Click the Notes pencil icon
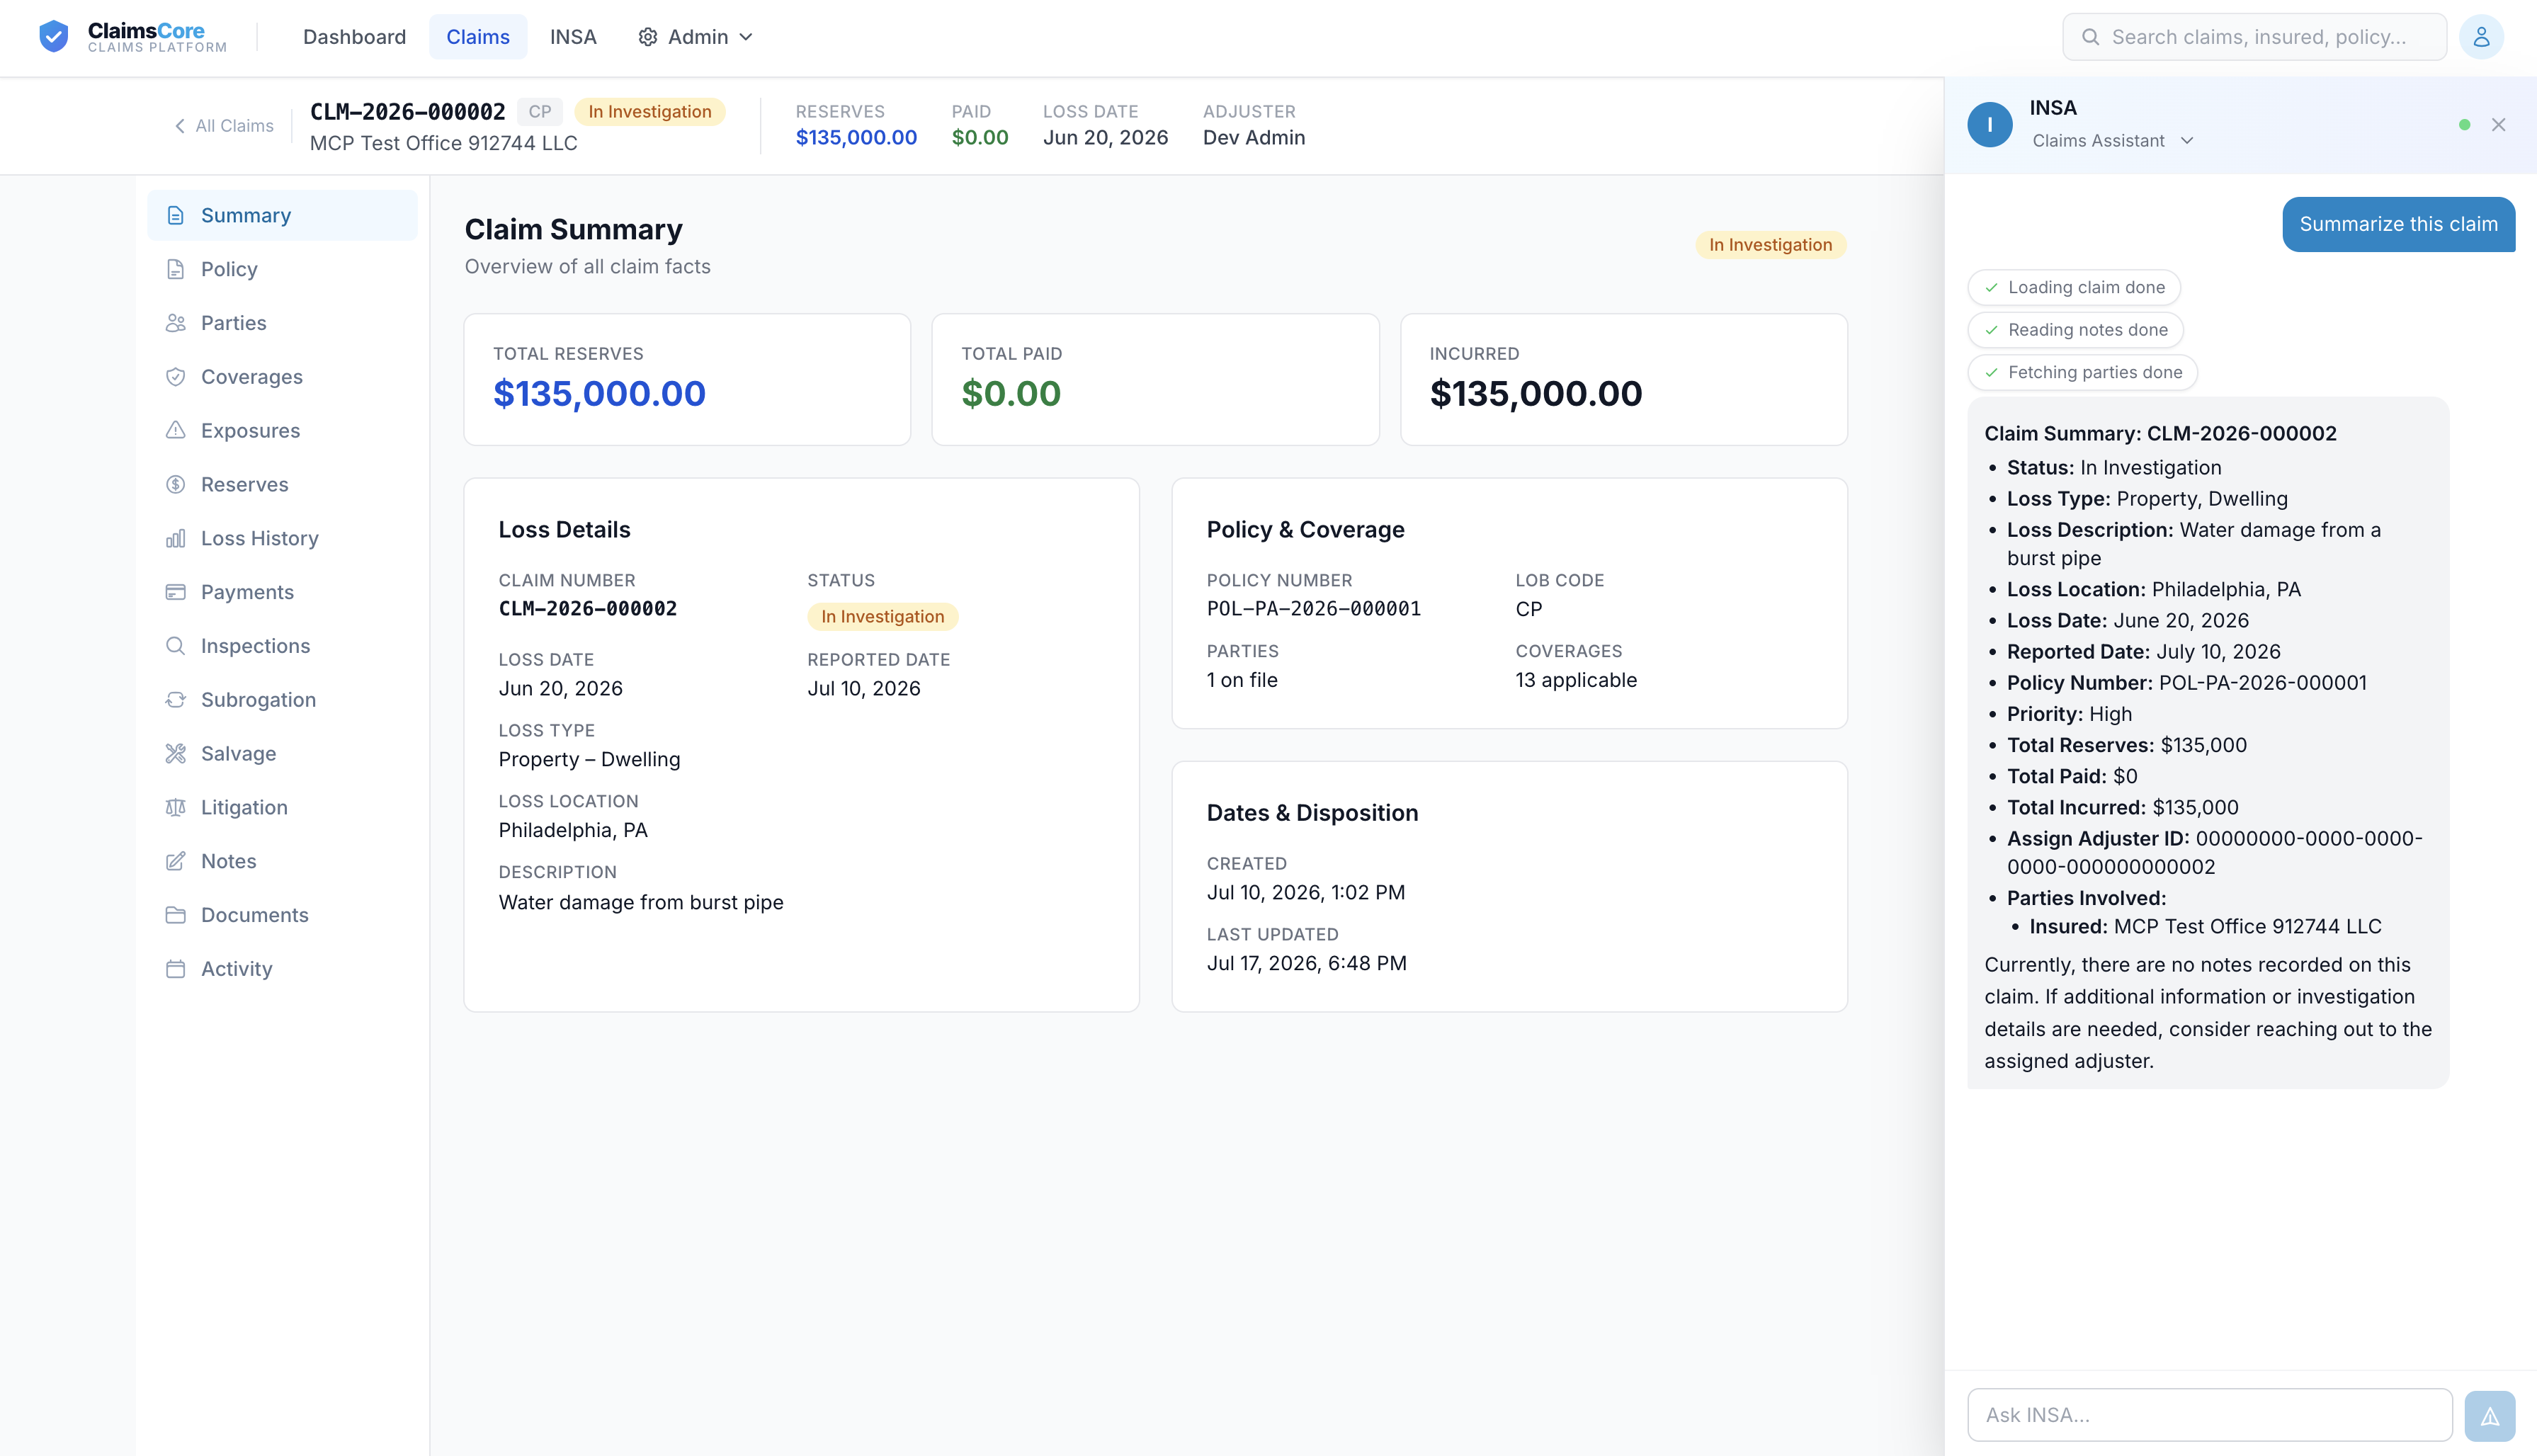 pyautogui.click(x=176, y=861)
